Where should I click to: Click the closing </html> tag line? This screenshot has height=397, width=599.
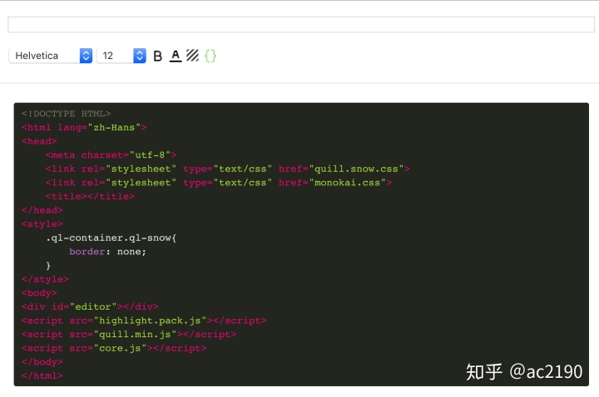(x=42, y=375)
